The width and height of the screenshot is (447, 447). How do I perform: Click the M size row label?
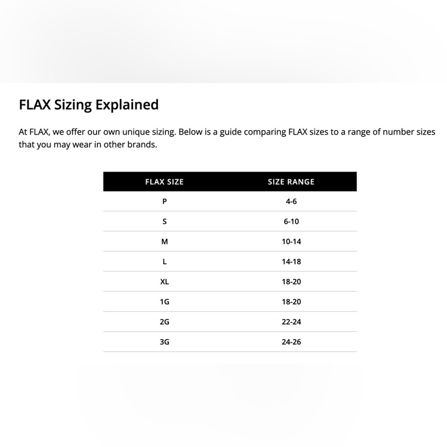165,241
